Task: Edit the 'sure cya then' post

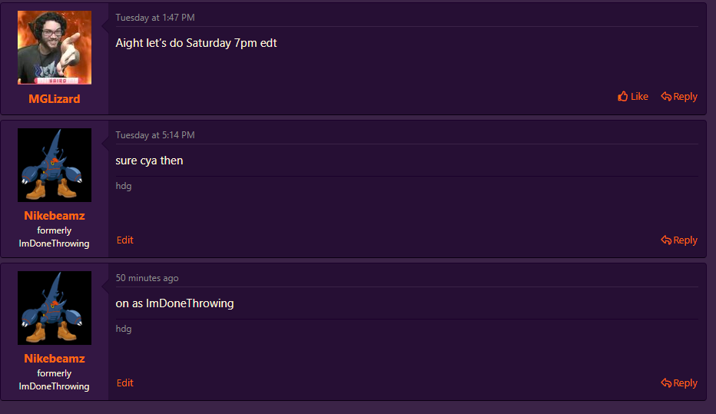Action: click(x=125, y=240)
